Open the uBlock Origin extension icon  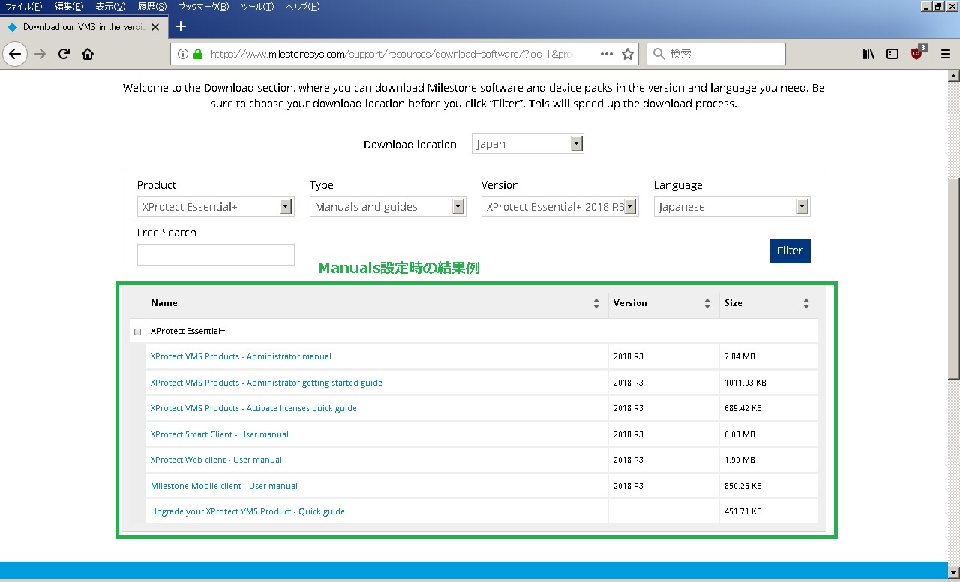(918, 52)
